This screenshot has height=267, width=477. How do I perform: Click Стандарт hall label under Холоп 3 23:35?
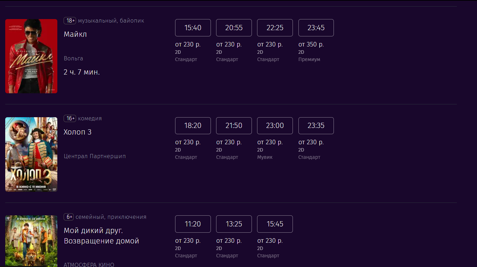coord(309,157)
